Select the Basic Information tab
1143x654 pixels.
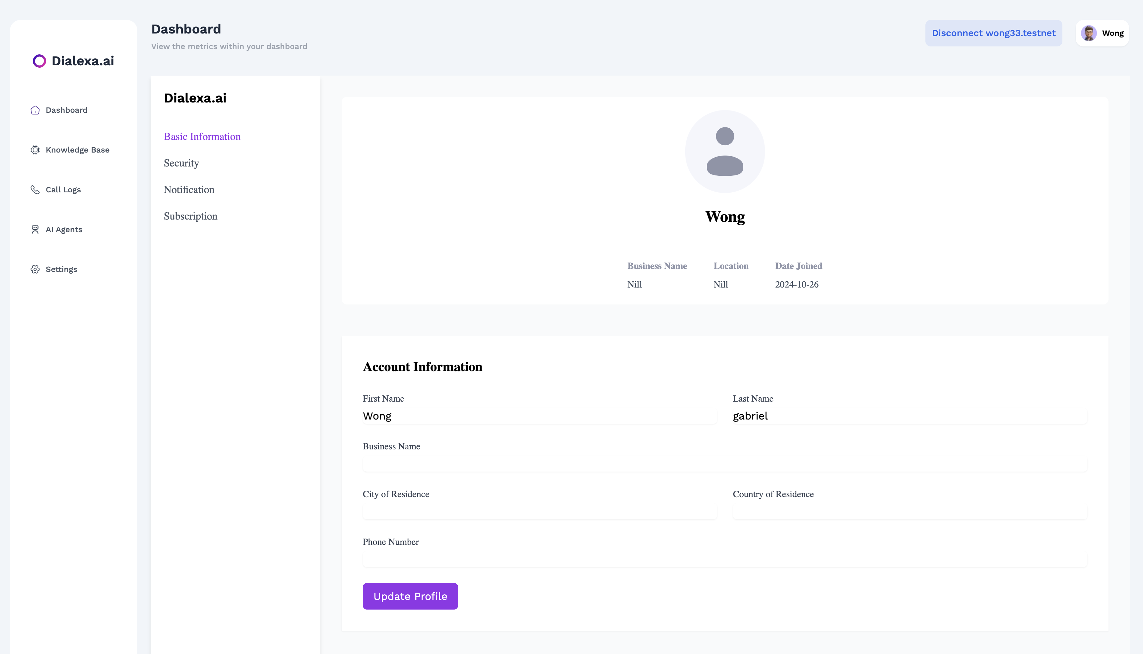[202, 137]
